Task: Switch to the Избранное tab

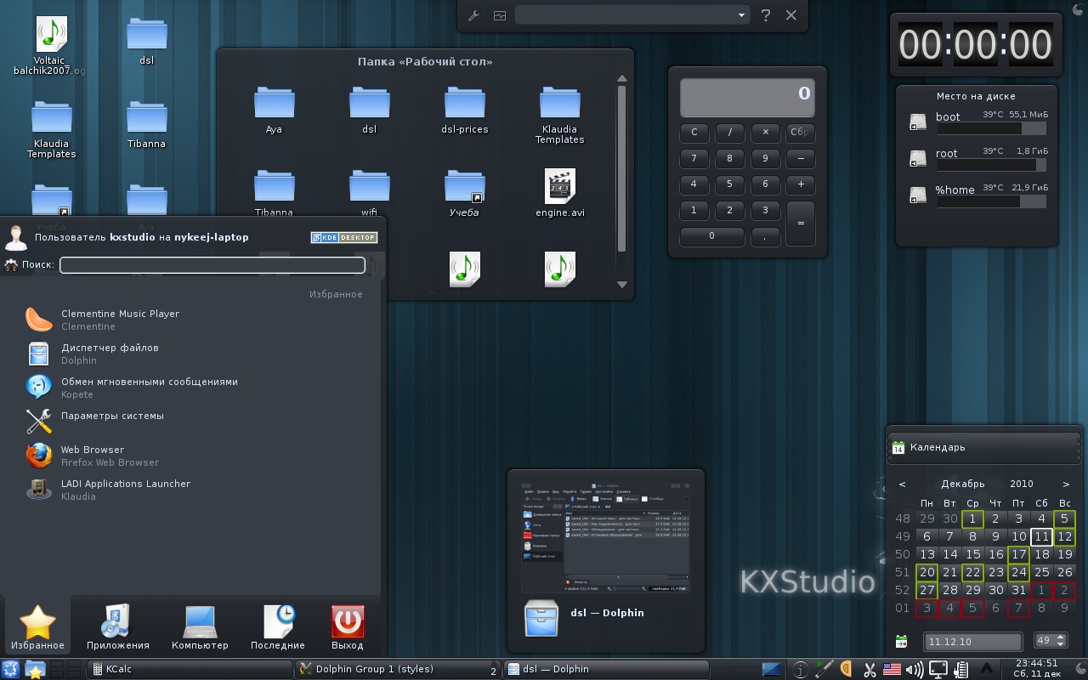Action: point(37,627)
